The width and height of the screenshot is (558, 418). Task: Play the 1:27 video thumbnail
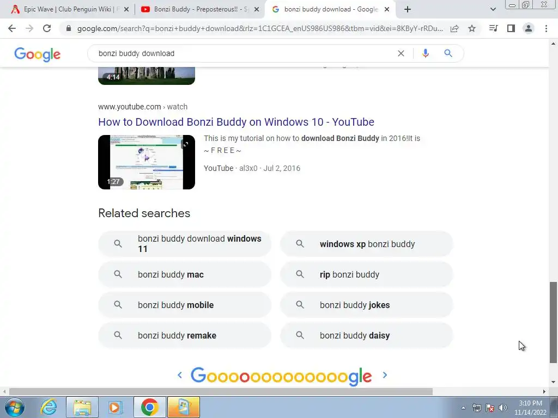pyautogui.click(x=147, y=162)
